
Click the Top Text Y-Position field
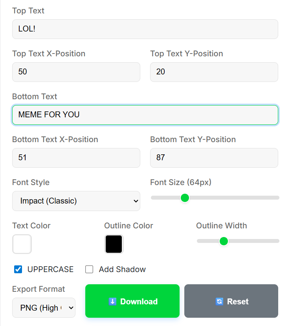coord(214,72)
